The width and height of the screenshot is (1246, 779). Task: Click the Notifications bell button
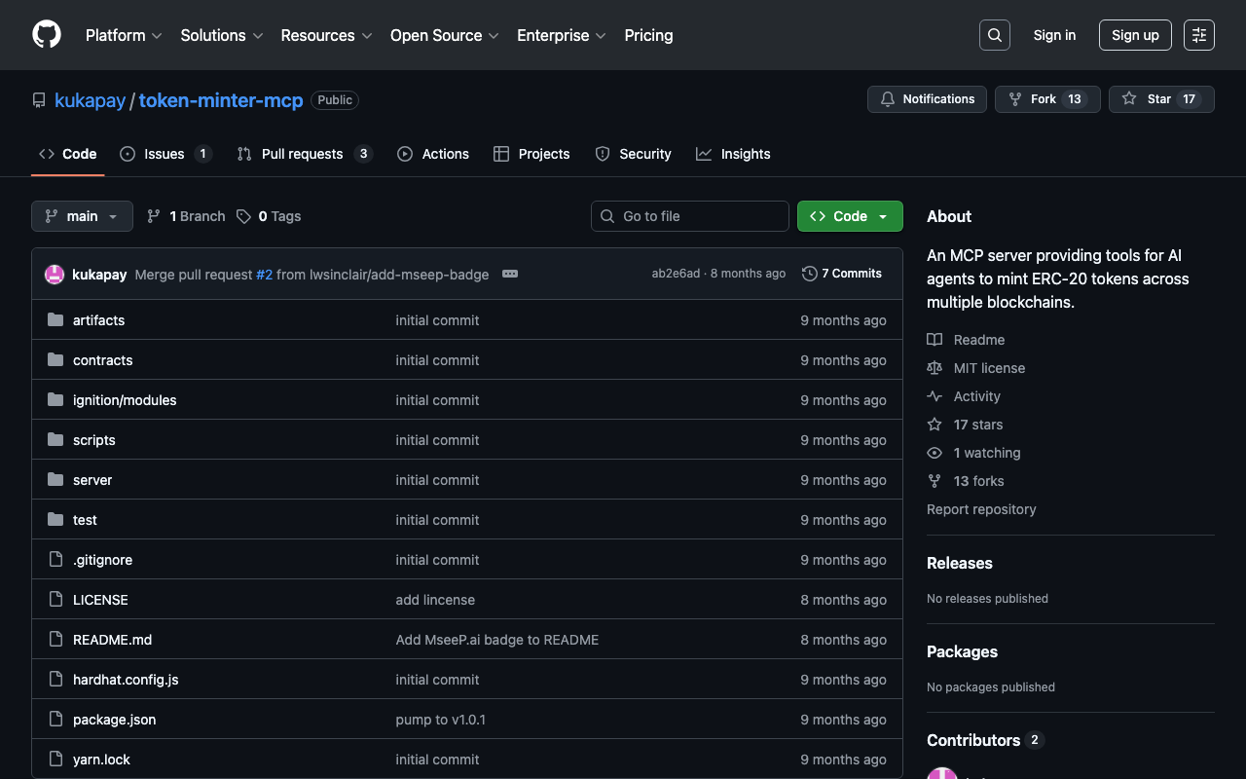[927, 99]
